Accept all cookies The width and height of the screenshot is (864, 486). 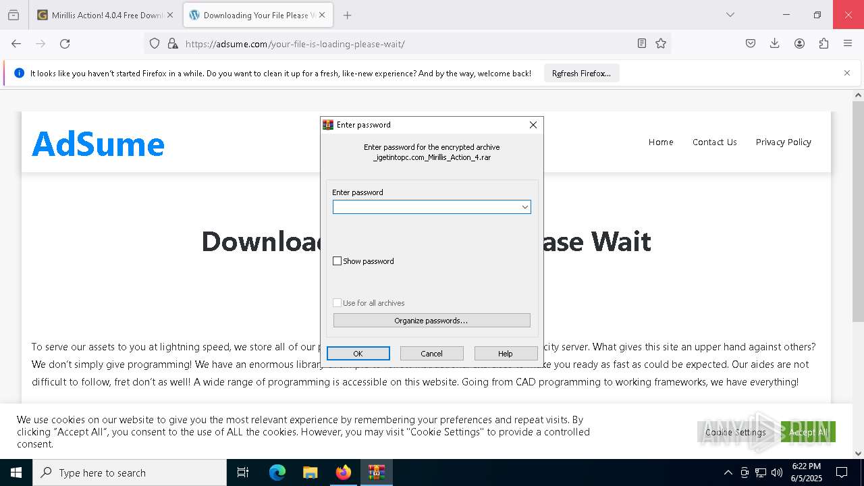[808, 432]
